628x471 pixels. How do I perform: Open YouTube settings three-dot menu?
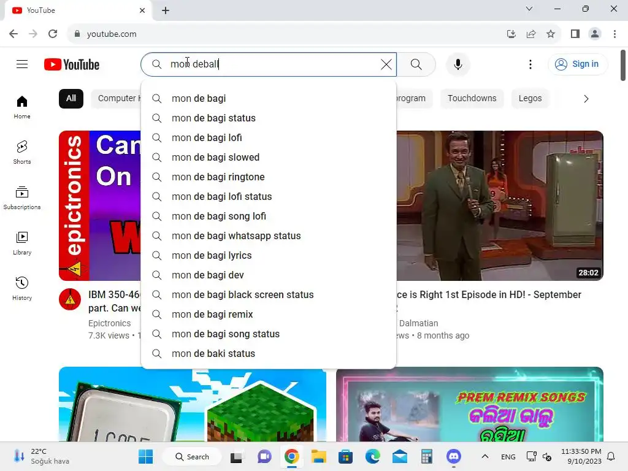[530, 64]
